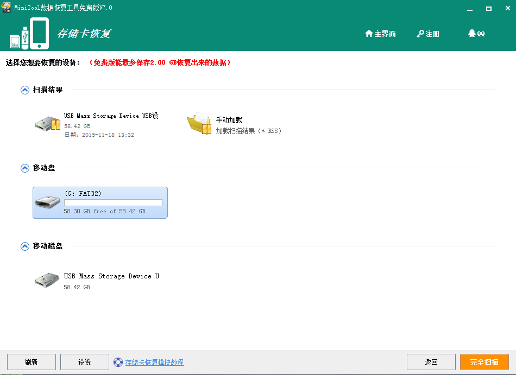
Task: Click the 刷新 refresh button
Action: coord(32,362)
